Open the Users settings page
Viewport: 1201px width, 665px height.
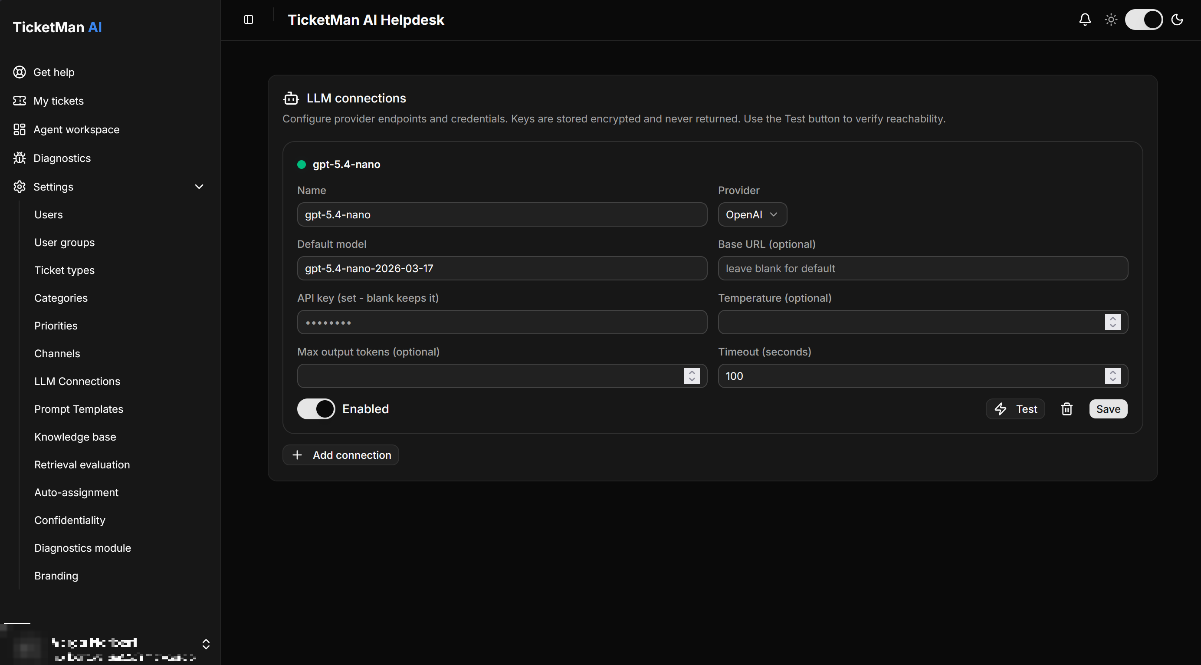(49, 214)
